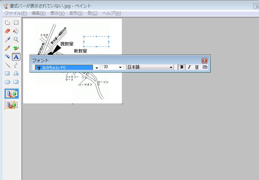Click inside the dashed text box on canvas
The width and height of the screenshot is (259, 180).
[x=96, y=41]
